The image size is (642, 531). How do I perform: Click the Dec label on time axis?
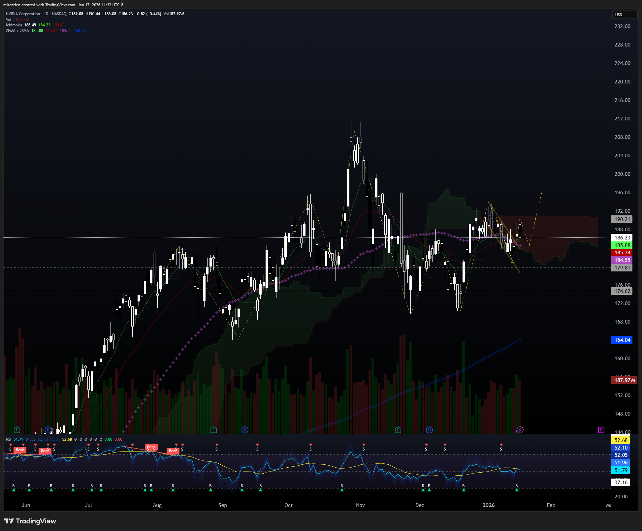pyautogui.click(x=420, y=505)
